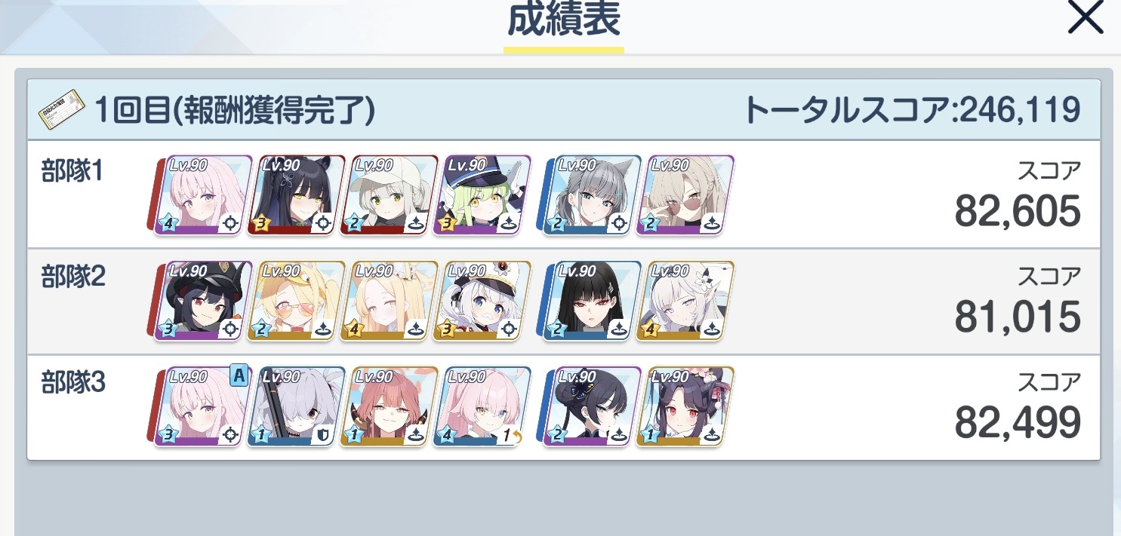Select black-haired cat-eared student in 部隊1
The height and width of the screenshot is (536, 1121).
click(x=296, y=195)
